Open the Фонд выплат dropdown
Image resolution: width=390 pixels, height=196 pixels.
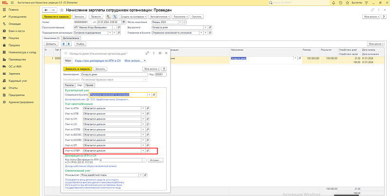point(140,175)
